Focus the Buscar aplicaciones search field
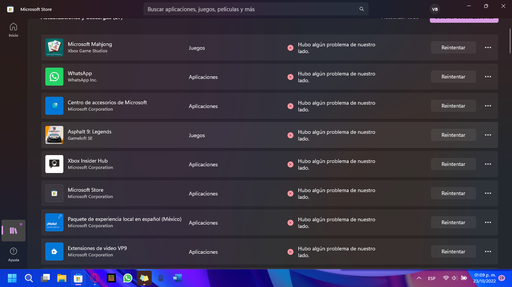Screen dimensions: 512x287 coord(256,9)
